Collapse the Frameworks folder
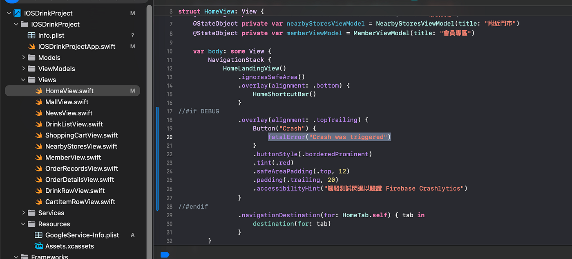This screenshot has height=259, width=572. [16, 257]
